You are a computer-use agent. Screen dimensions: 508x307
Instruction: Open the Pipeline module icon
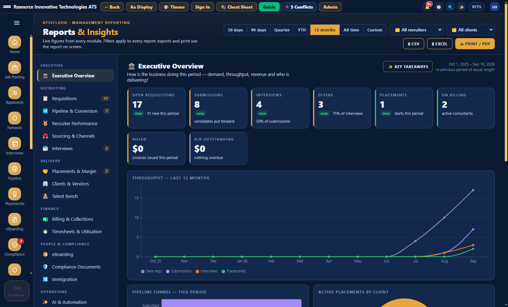[15, 169]
